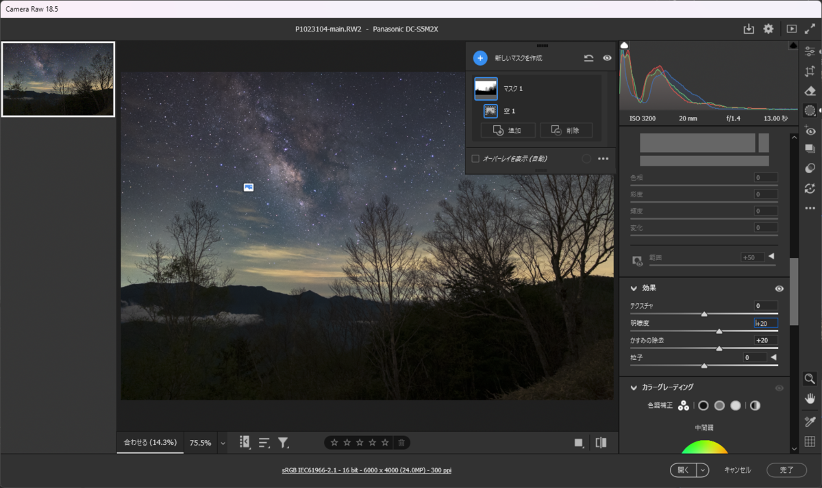
Task: Select the Masking tool icon
Action: pos(810,111)
